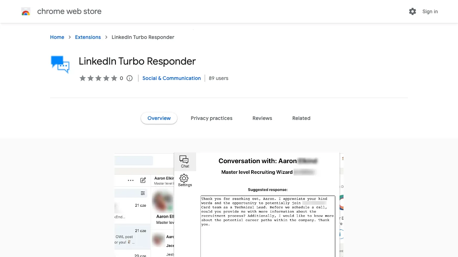Click the LinkedIn Turbo Responder extension icon

(x=60, y=65)
